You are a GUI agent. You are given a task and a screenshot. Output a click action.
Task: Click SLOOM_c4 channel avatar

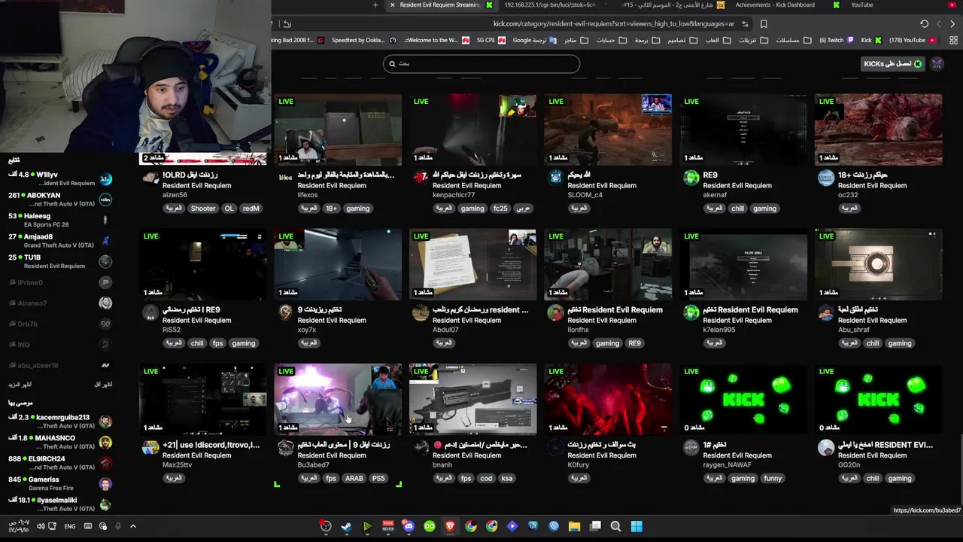(555, 178)
